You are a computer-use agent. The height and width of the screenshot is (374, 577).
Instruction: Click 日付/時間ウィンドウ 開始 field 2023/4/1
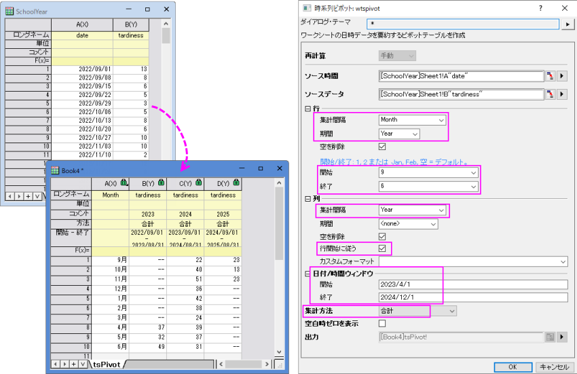(473, 284)
